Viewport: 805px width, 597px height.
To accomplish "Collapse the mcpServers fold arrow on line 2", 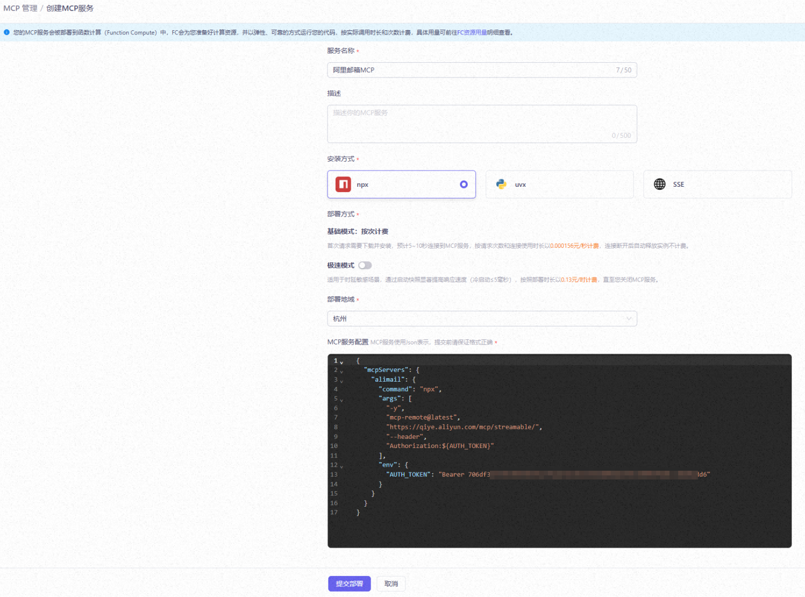I will pyautogui.click(x=341, y=371).
